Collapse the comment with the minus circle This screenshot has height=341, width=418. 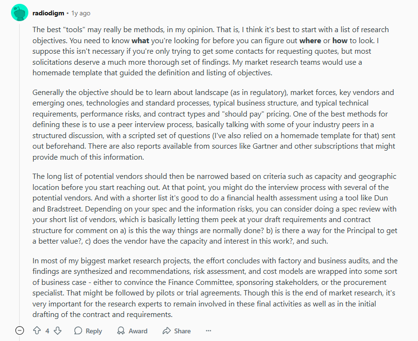pyautogui.click(x=20, y=330)
